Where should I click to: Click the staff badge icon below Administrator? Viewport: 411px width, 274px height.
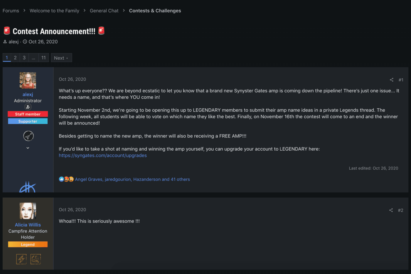[28, 107]
